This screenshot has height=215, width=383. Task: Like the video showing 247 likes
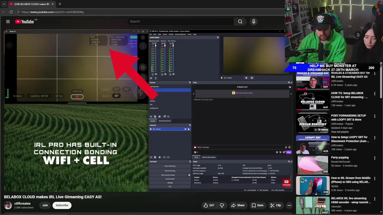point(209,205)
